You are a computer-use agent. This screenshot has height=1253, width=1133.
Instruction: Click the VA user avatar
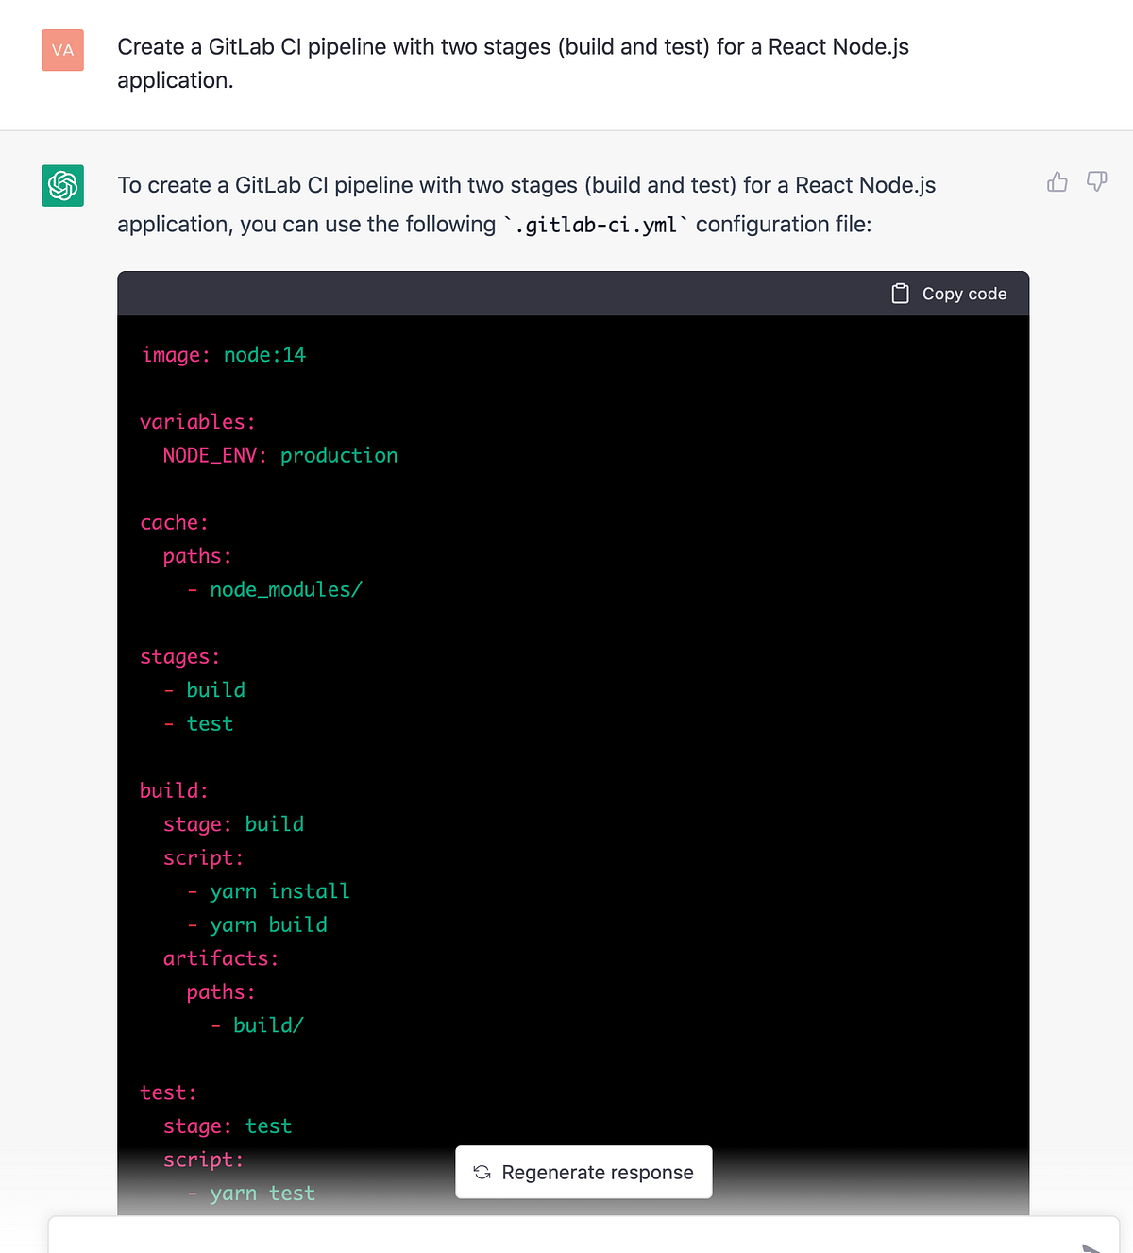point(62,50)
